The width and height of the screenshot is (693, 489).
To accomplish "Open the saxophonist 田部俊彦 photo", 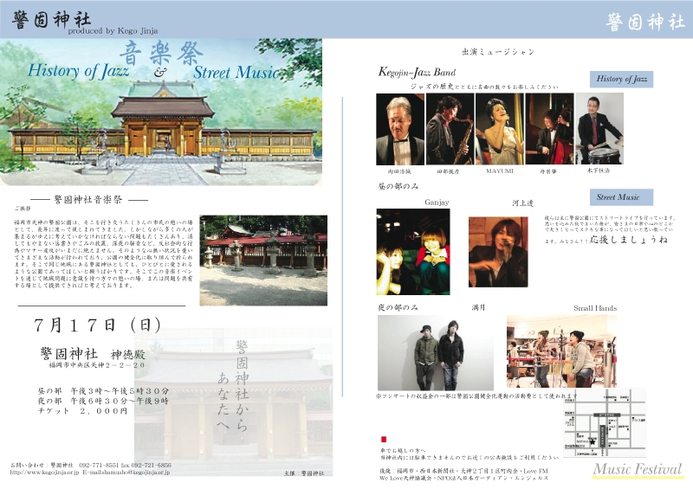I will [450, 129].
